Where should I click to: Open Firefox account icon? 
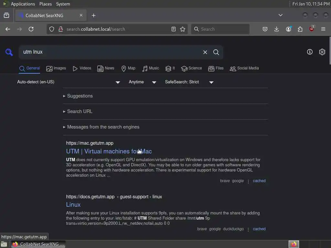click(x=289, y=29)
